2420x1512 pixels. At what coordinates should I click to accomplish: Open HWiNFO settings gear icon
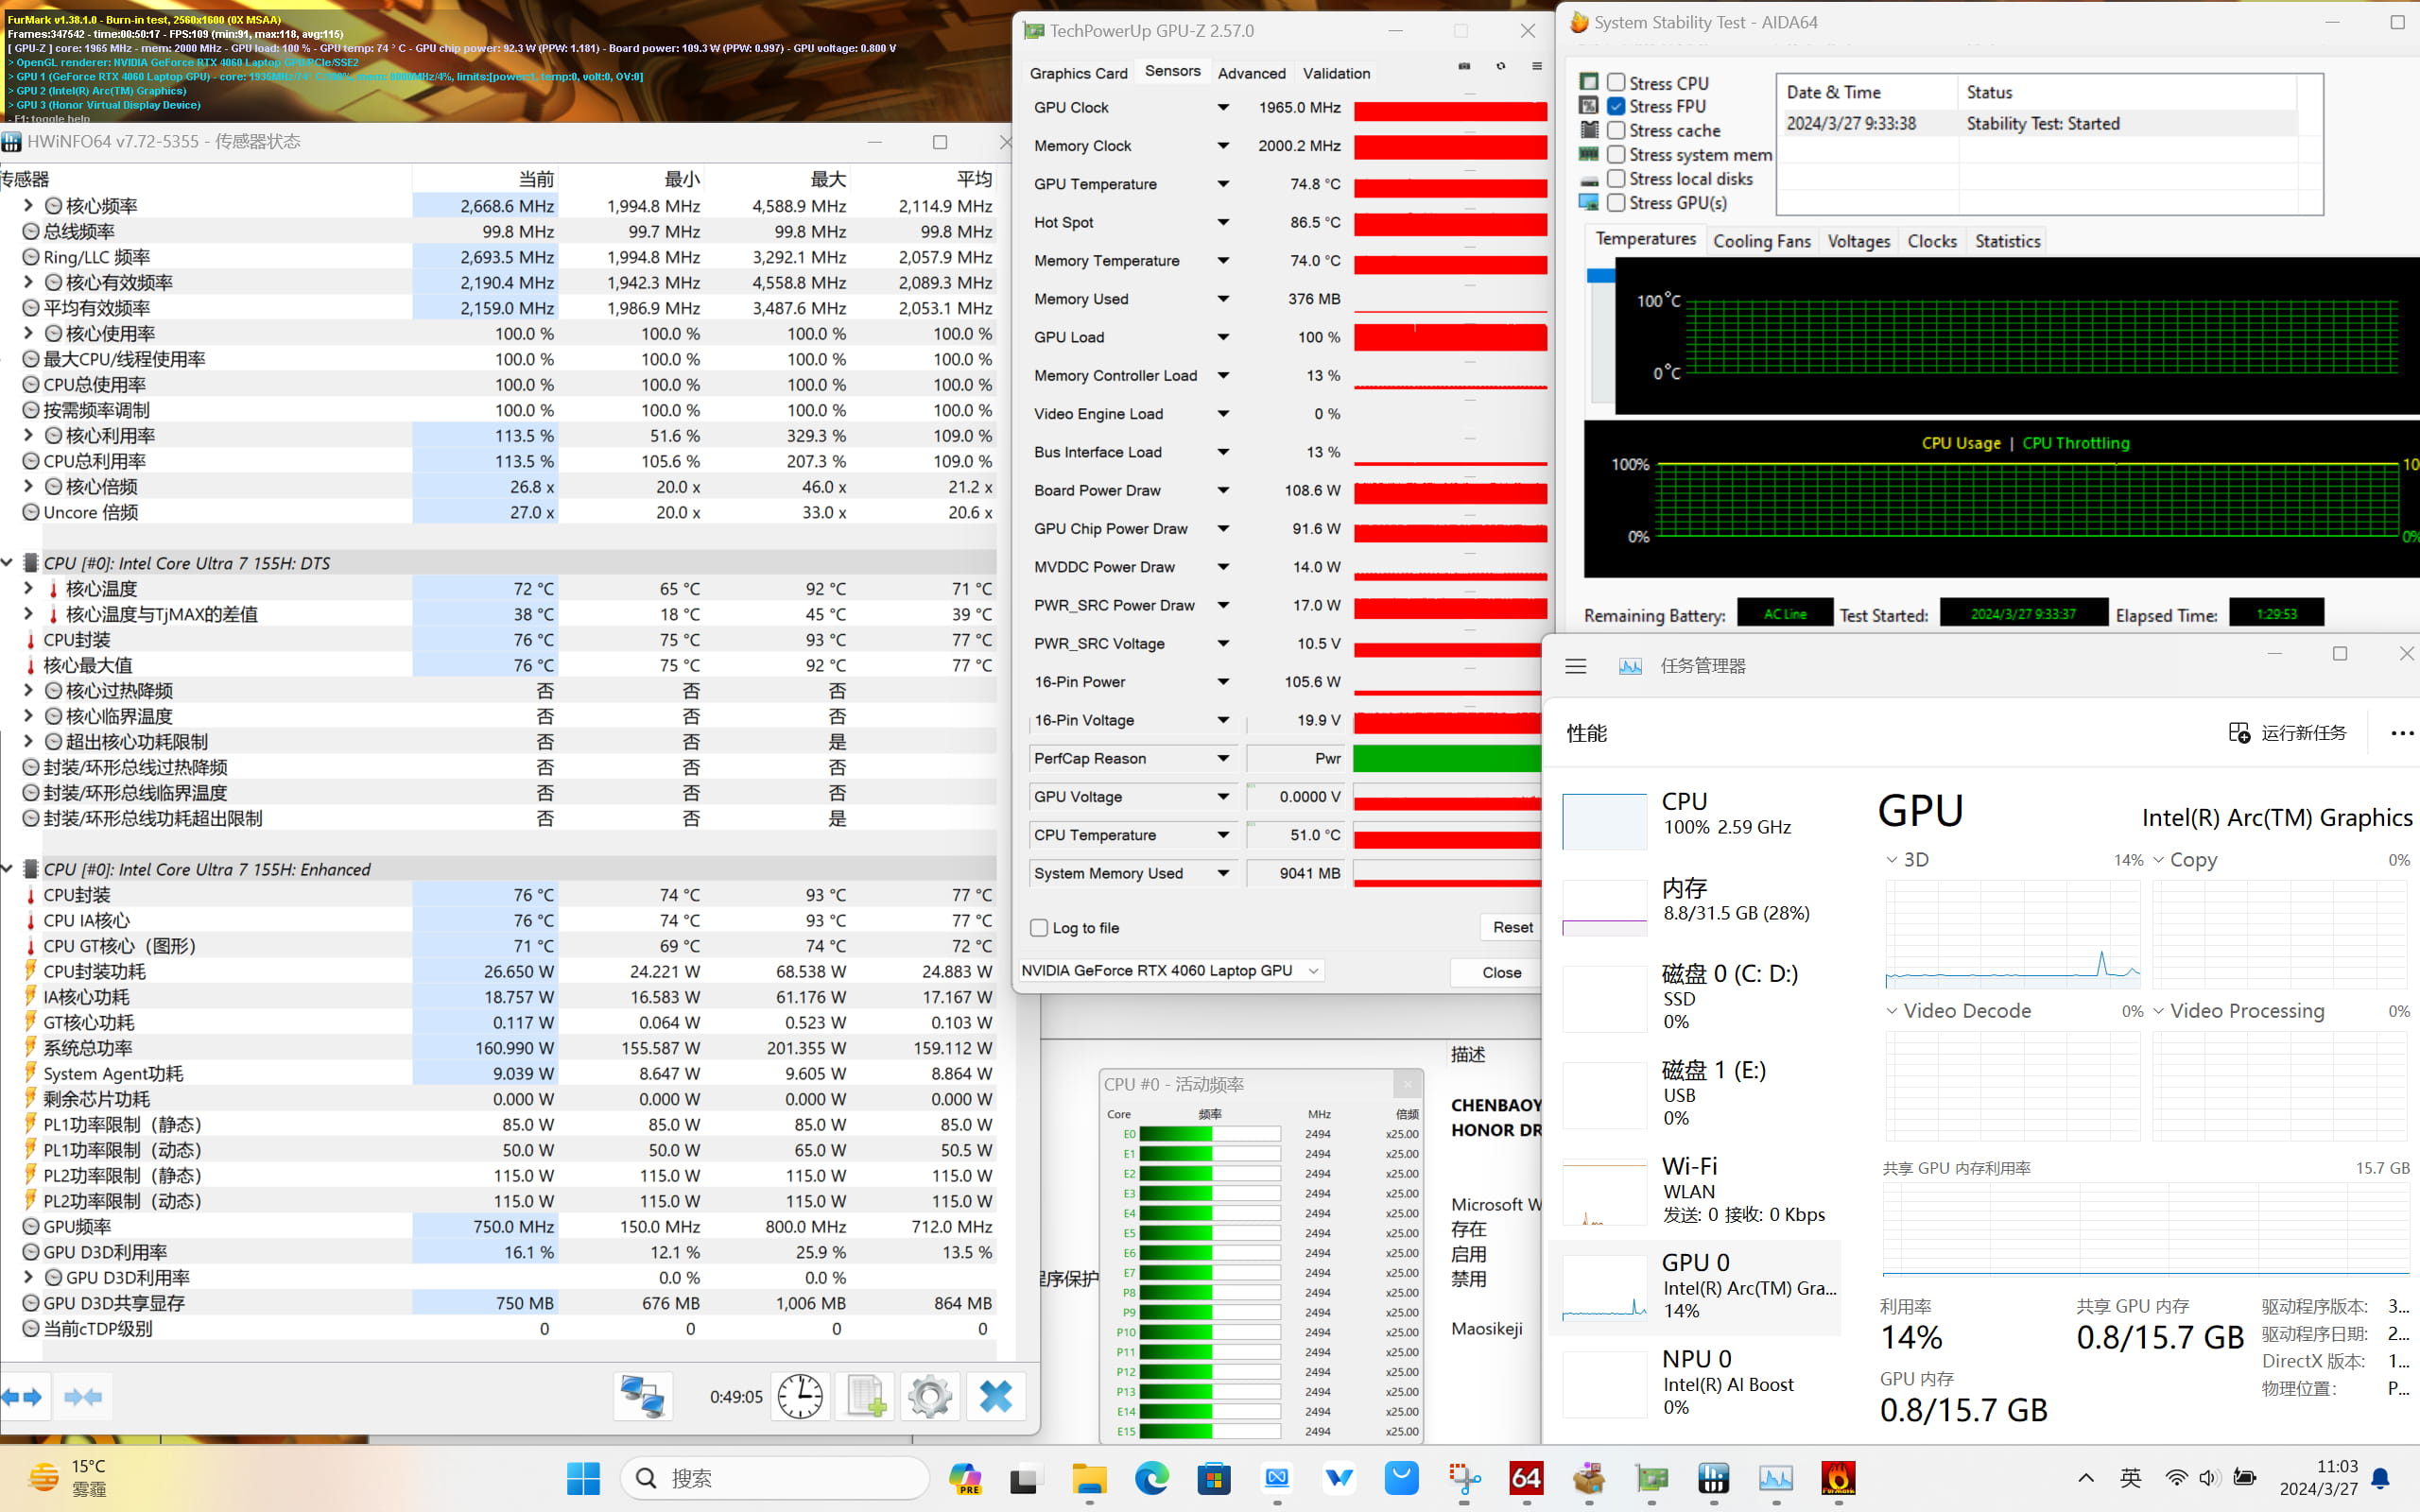click(x=930, y=1396)
